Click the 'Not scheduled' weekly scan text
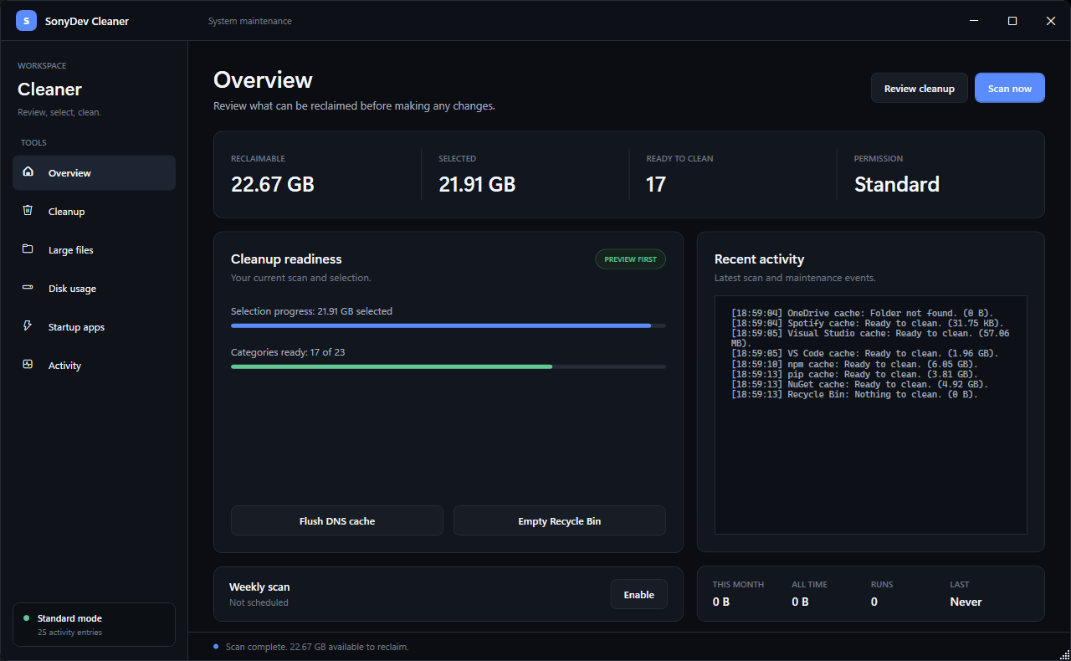The width and height of the screenshot is (1071, 661). point(259,602)
